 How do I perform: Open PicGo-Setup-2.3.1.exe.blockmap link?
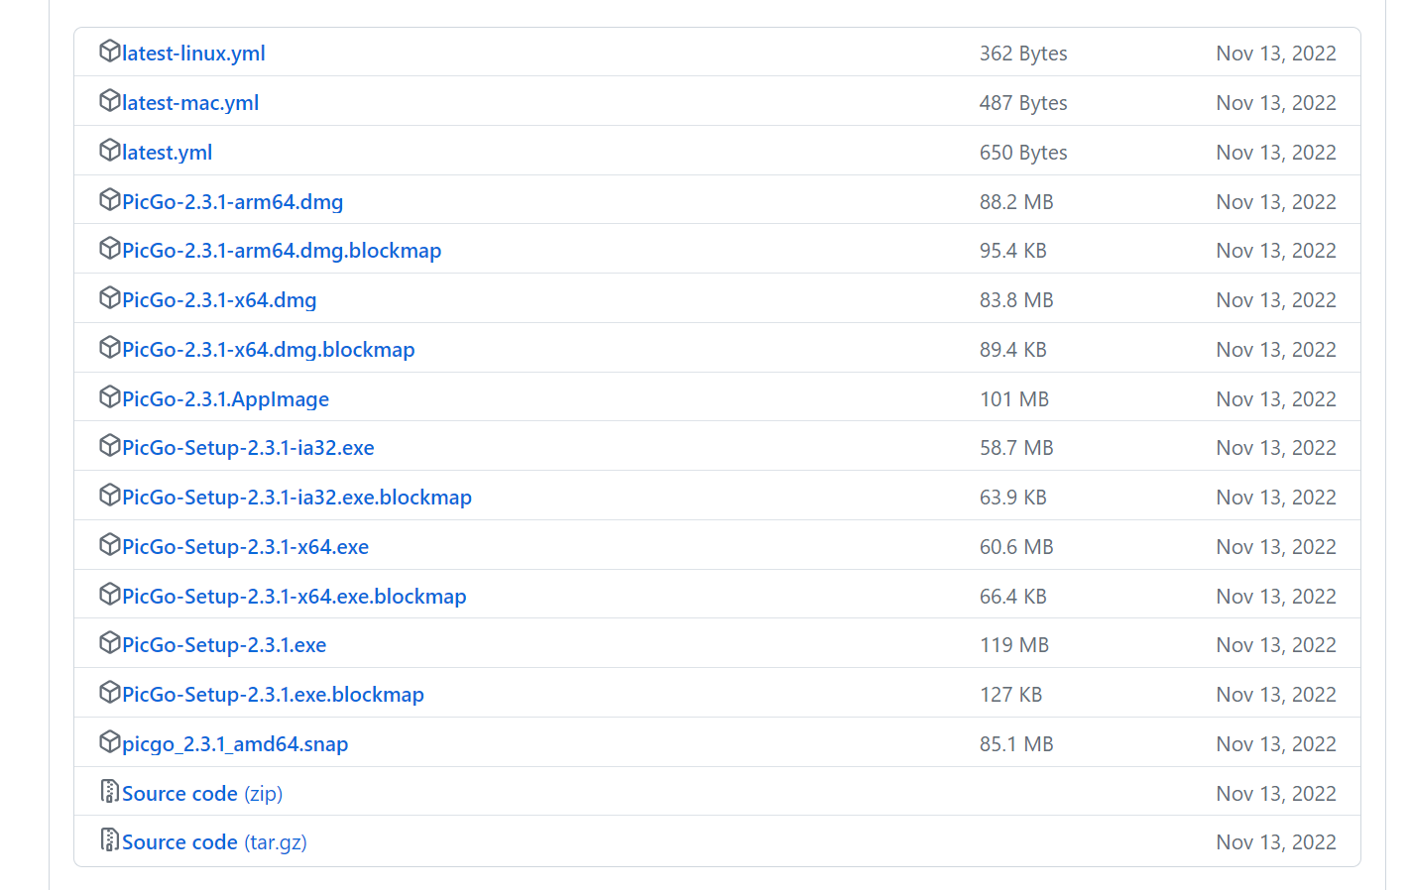(x=273, y=695)
